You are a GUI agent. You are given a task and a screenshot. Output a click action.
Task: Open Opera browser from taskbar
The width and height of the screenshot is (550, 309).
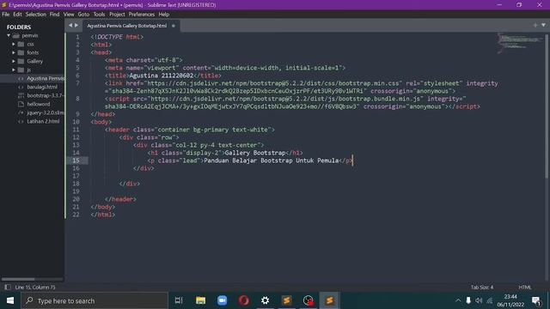244,300
